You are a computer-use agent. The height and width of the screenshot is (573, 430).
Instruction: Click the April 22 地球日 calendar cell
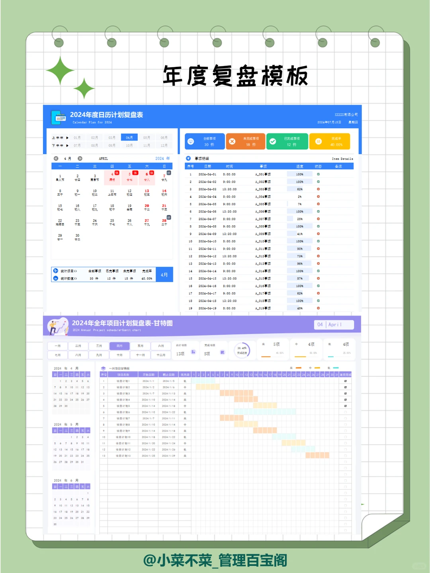point(60,222)
